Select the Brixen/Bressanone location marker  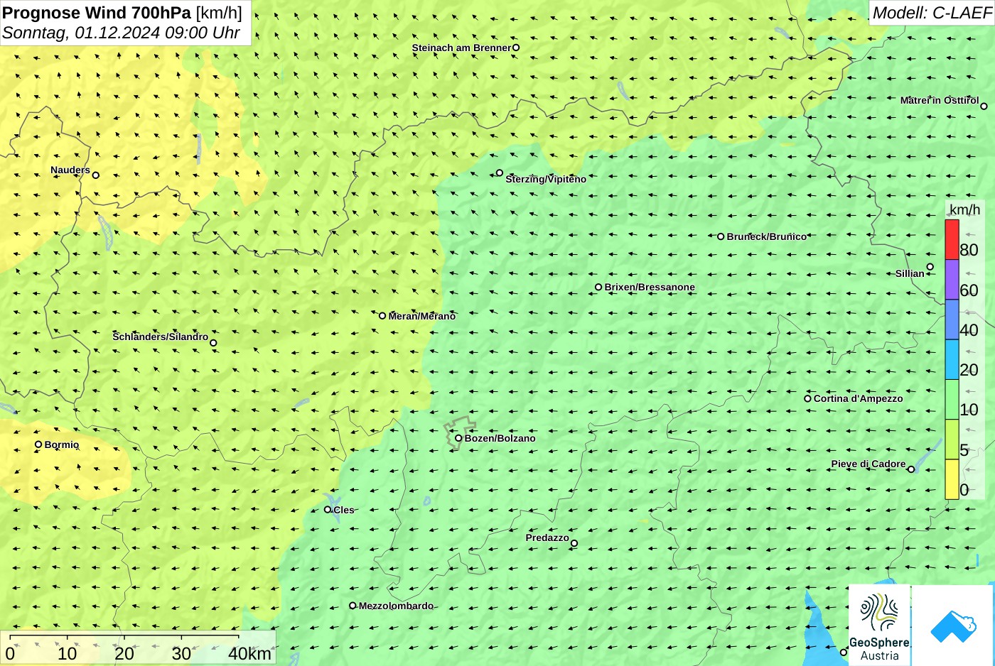click(x=598, y=287)
